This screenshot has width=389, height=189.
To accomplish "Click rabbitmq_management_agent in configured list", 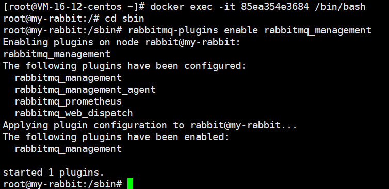I will pos(85,90).
